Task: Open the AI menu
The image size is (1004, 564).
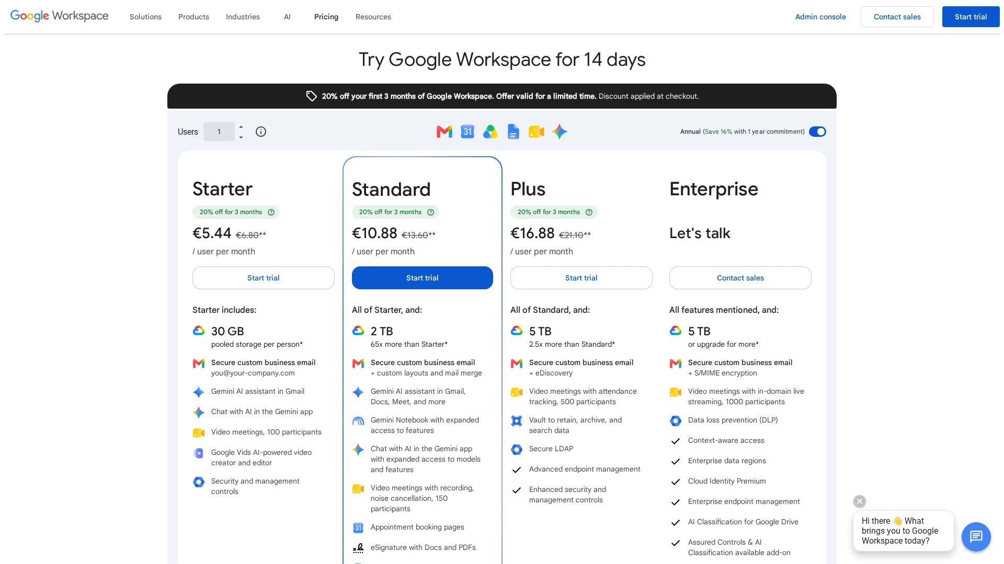Action: coord(287,17)
